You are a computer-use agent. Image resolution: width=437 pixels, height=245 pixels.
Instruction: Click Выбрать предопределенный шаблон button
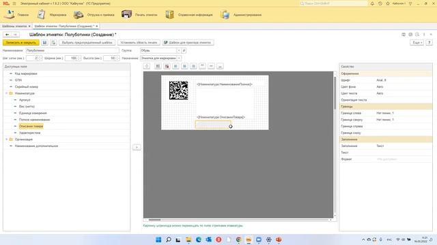click(87, 42)
